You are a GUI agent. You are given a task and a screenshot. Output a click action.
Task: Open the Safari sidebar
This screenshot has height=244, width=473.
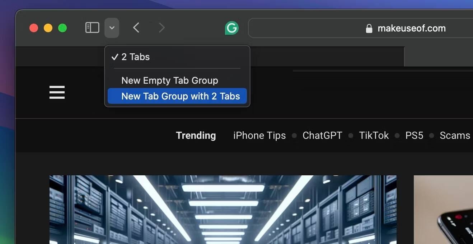92,28
